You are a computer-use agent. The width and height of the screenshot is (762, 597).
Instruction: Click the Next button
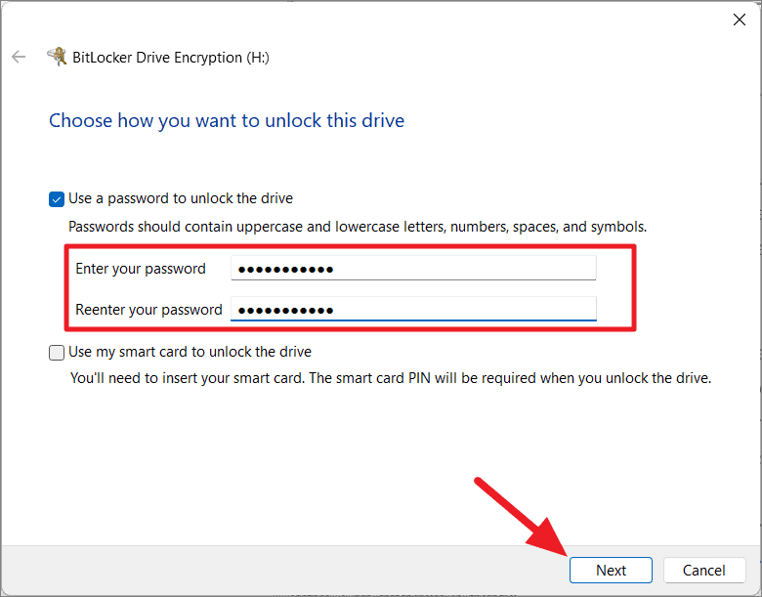[x=611, y=570]
